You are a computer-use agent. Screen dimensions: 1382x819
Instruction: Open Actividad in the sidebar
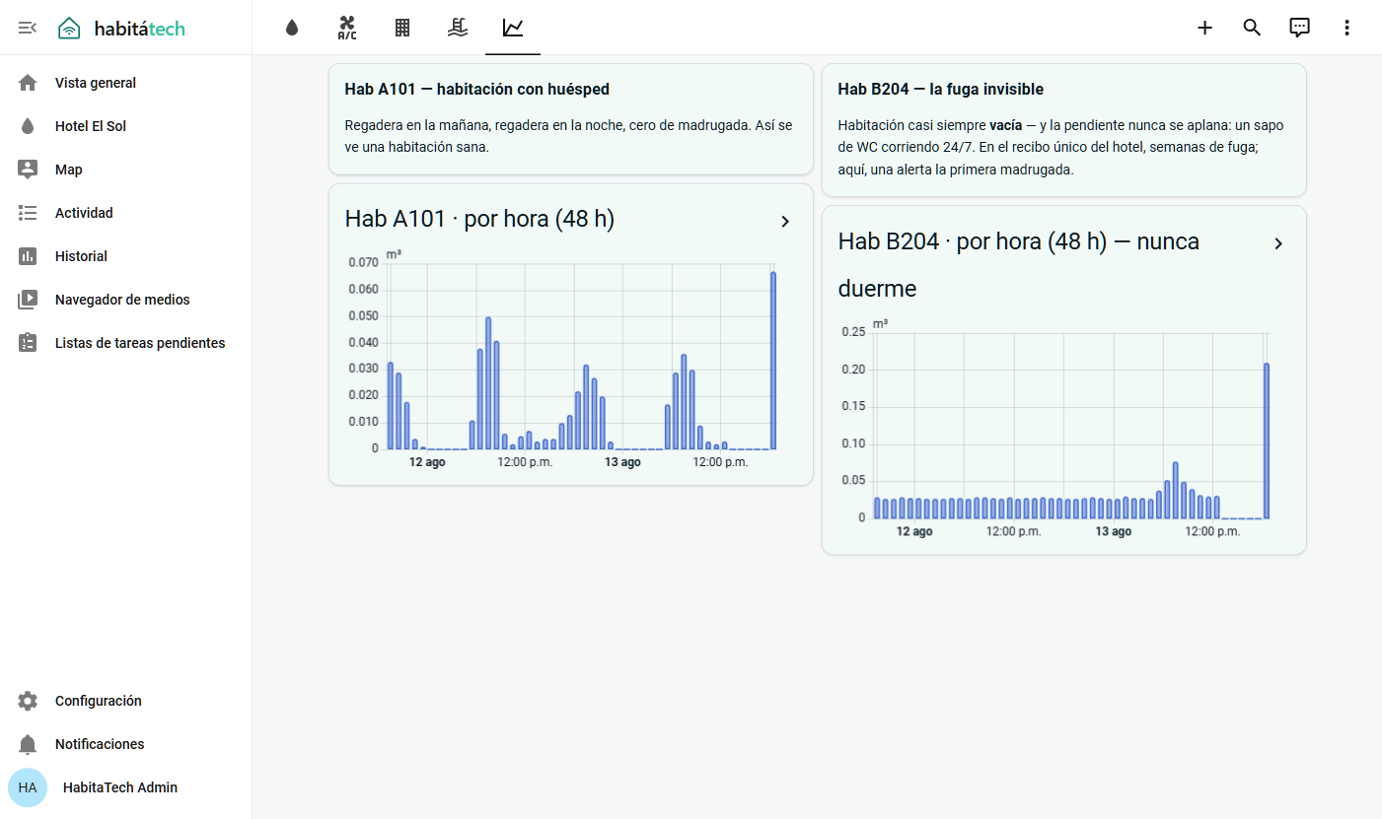pos(126,213)
